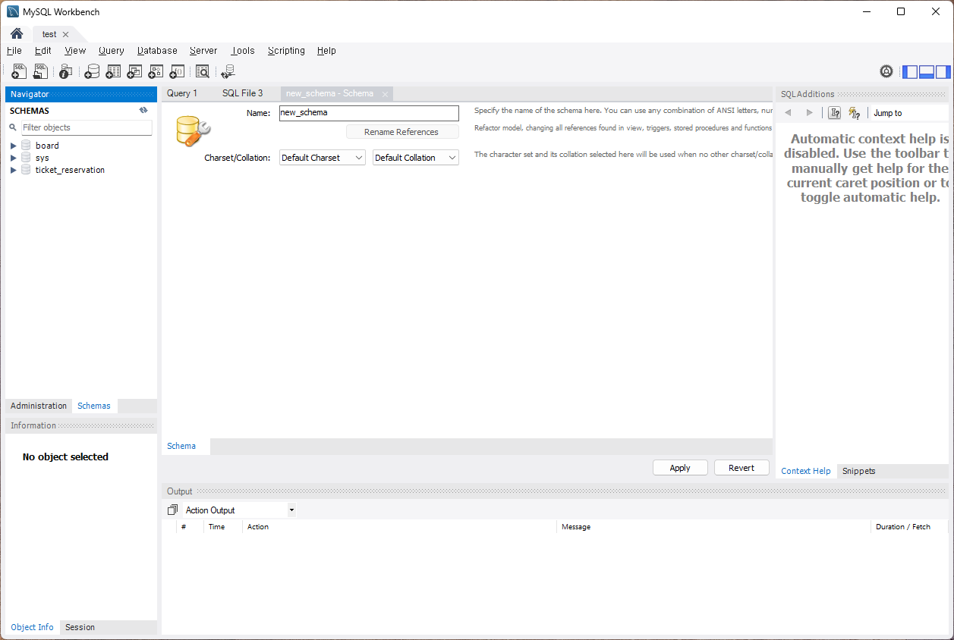Image resolution: width=954 pixels, height=640 pixels.
Task: Open the Action Output type dropdown
Action: tap(239, 510)
